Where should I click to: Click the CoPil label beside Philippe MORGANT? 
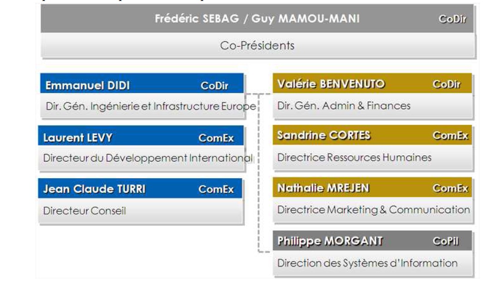tap(445, 241)
